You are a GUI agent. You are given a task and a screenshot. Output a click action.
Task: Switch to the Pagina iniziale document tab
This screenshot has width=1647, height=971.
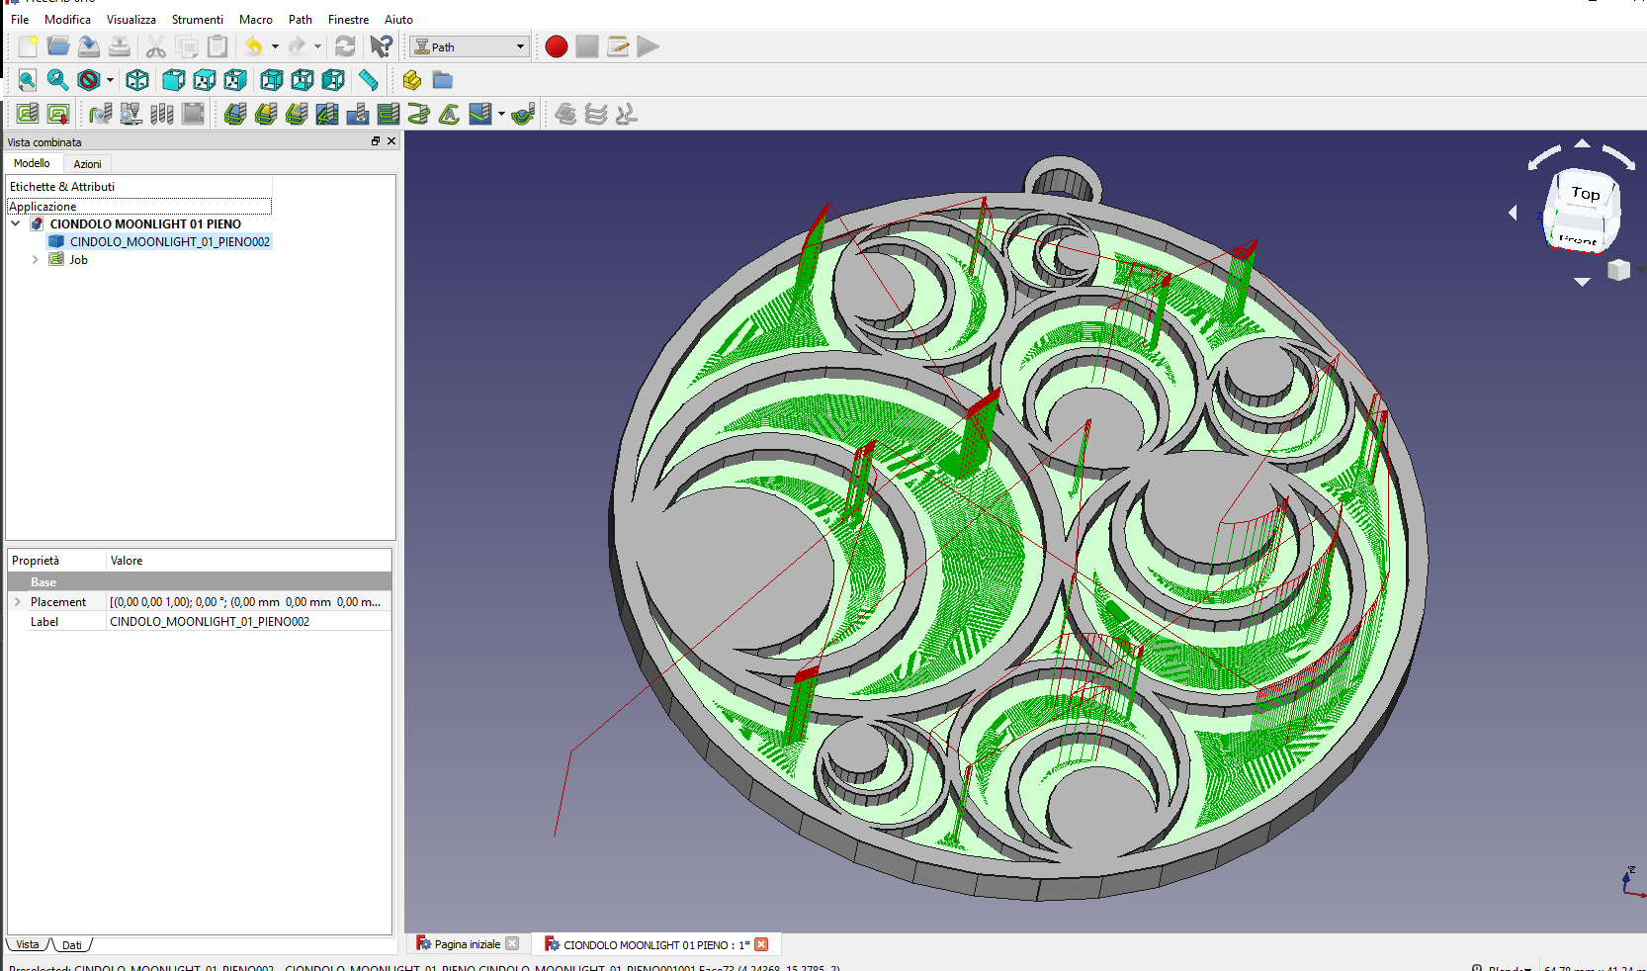pyautogui.click(x=468, y=944)
